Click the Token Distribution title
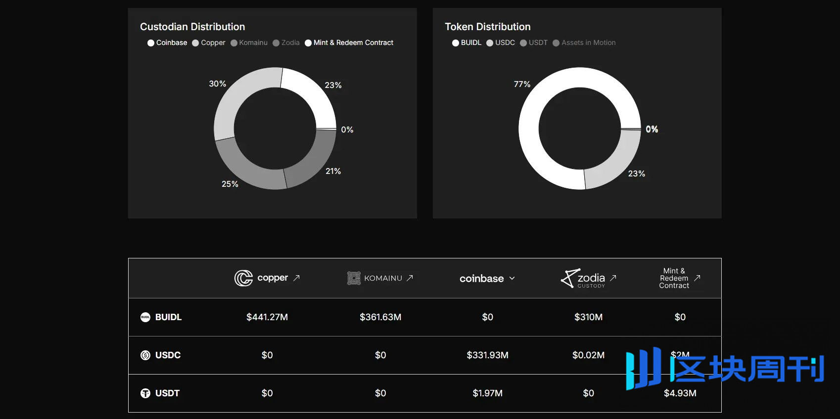Image resolution: width=840 pixels, height=419 pixels. click(x=487, y=27)
